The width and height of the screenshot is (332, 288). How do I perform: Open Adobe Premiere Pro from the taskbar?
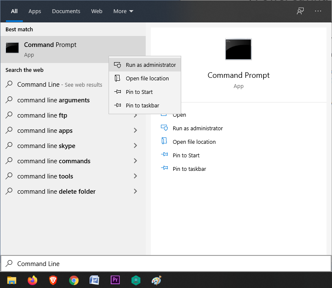point(115,280)
